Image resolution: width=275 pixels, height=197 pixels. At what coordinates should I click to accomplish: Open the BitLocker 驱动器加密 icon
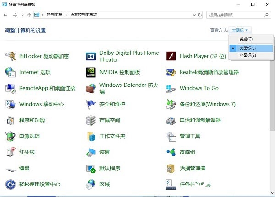tap(11, 56)
